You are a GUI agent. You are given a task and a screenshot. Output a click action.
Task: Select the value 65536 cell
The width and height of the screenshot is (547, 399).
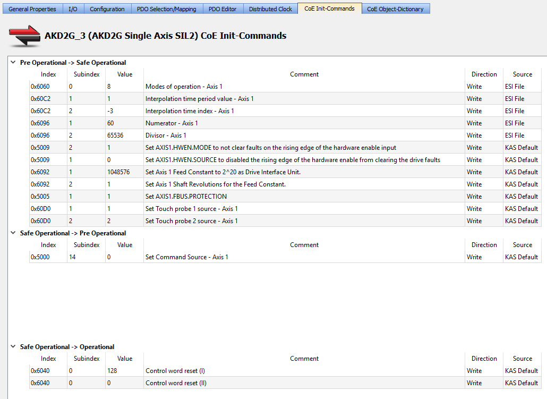(x=124, y=135)
